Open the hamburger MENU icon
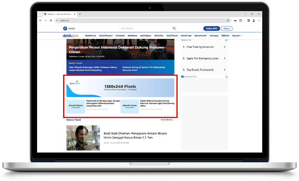This screenshot has height=181, width=299. pos(65,28)
